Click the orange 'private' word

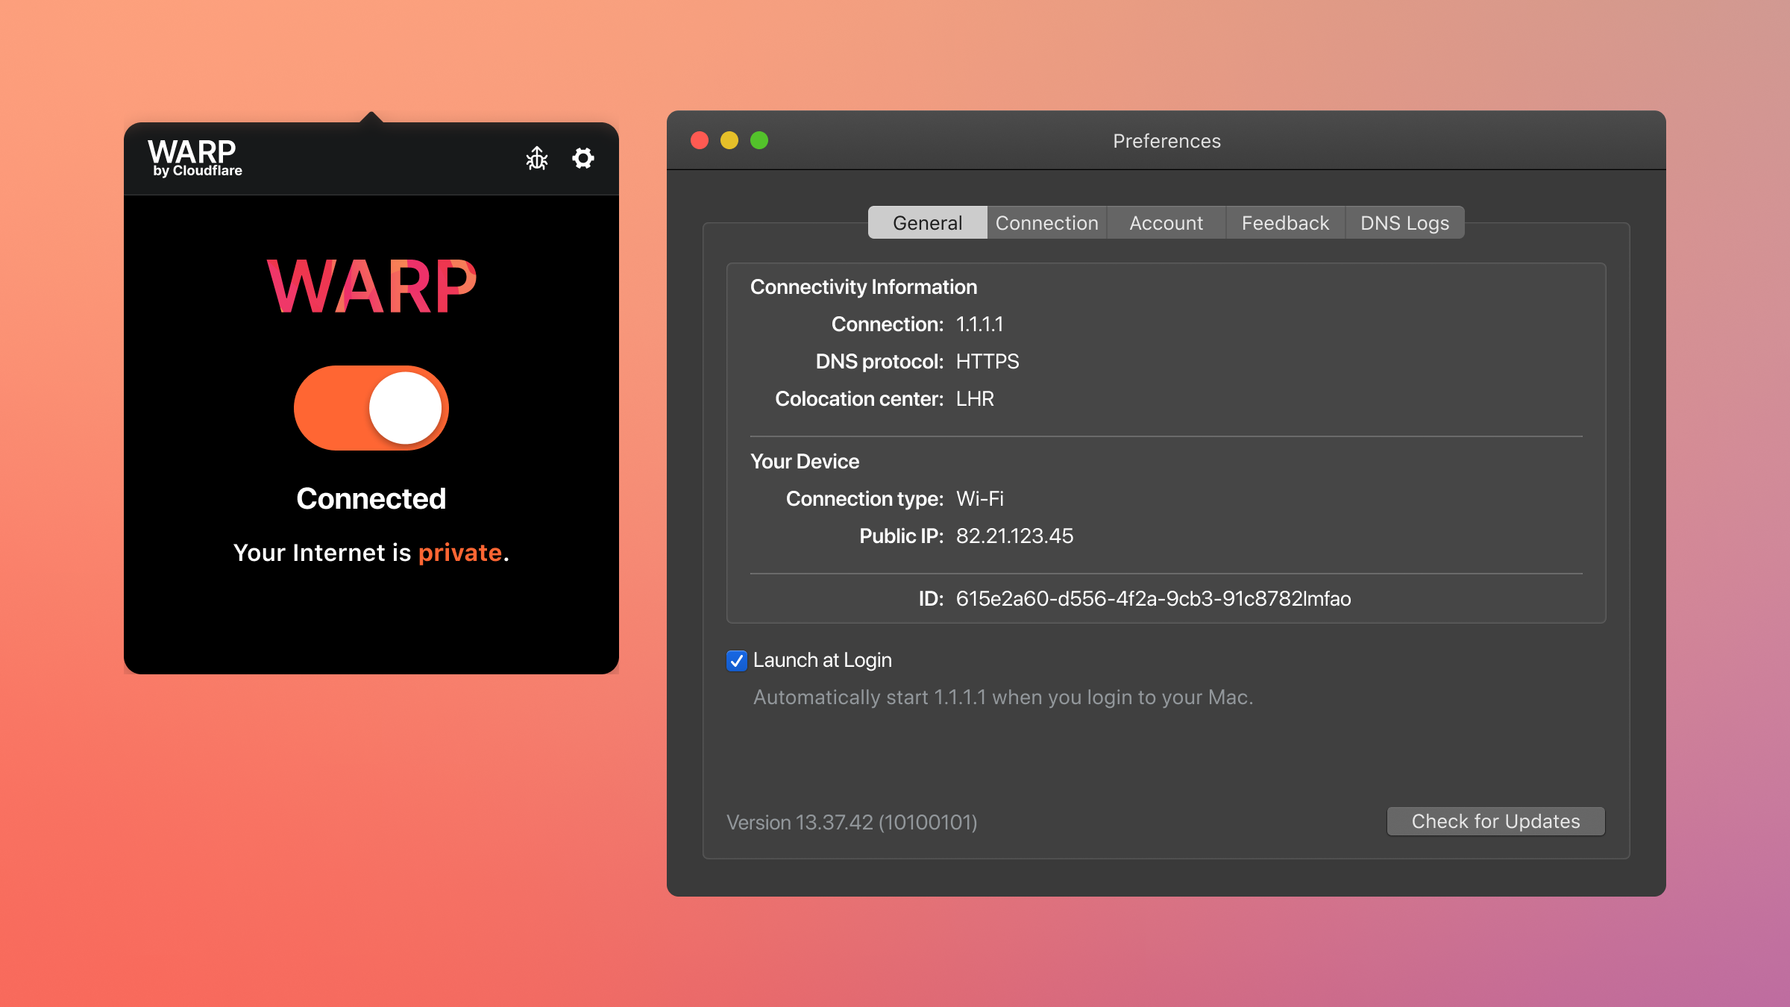tap(459, 553)
